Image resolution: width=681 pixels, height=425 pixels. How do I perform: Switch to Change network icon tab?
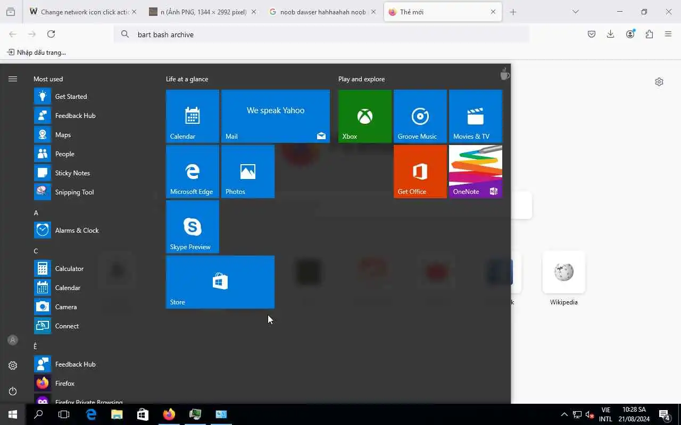[x=82, y=12]
